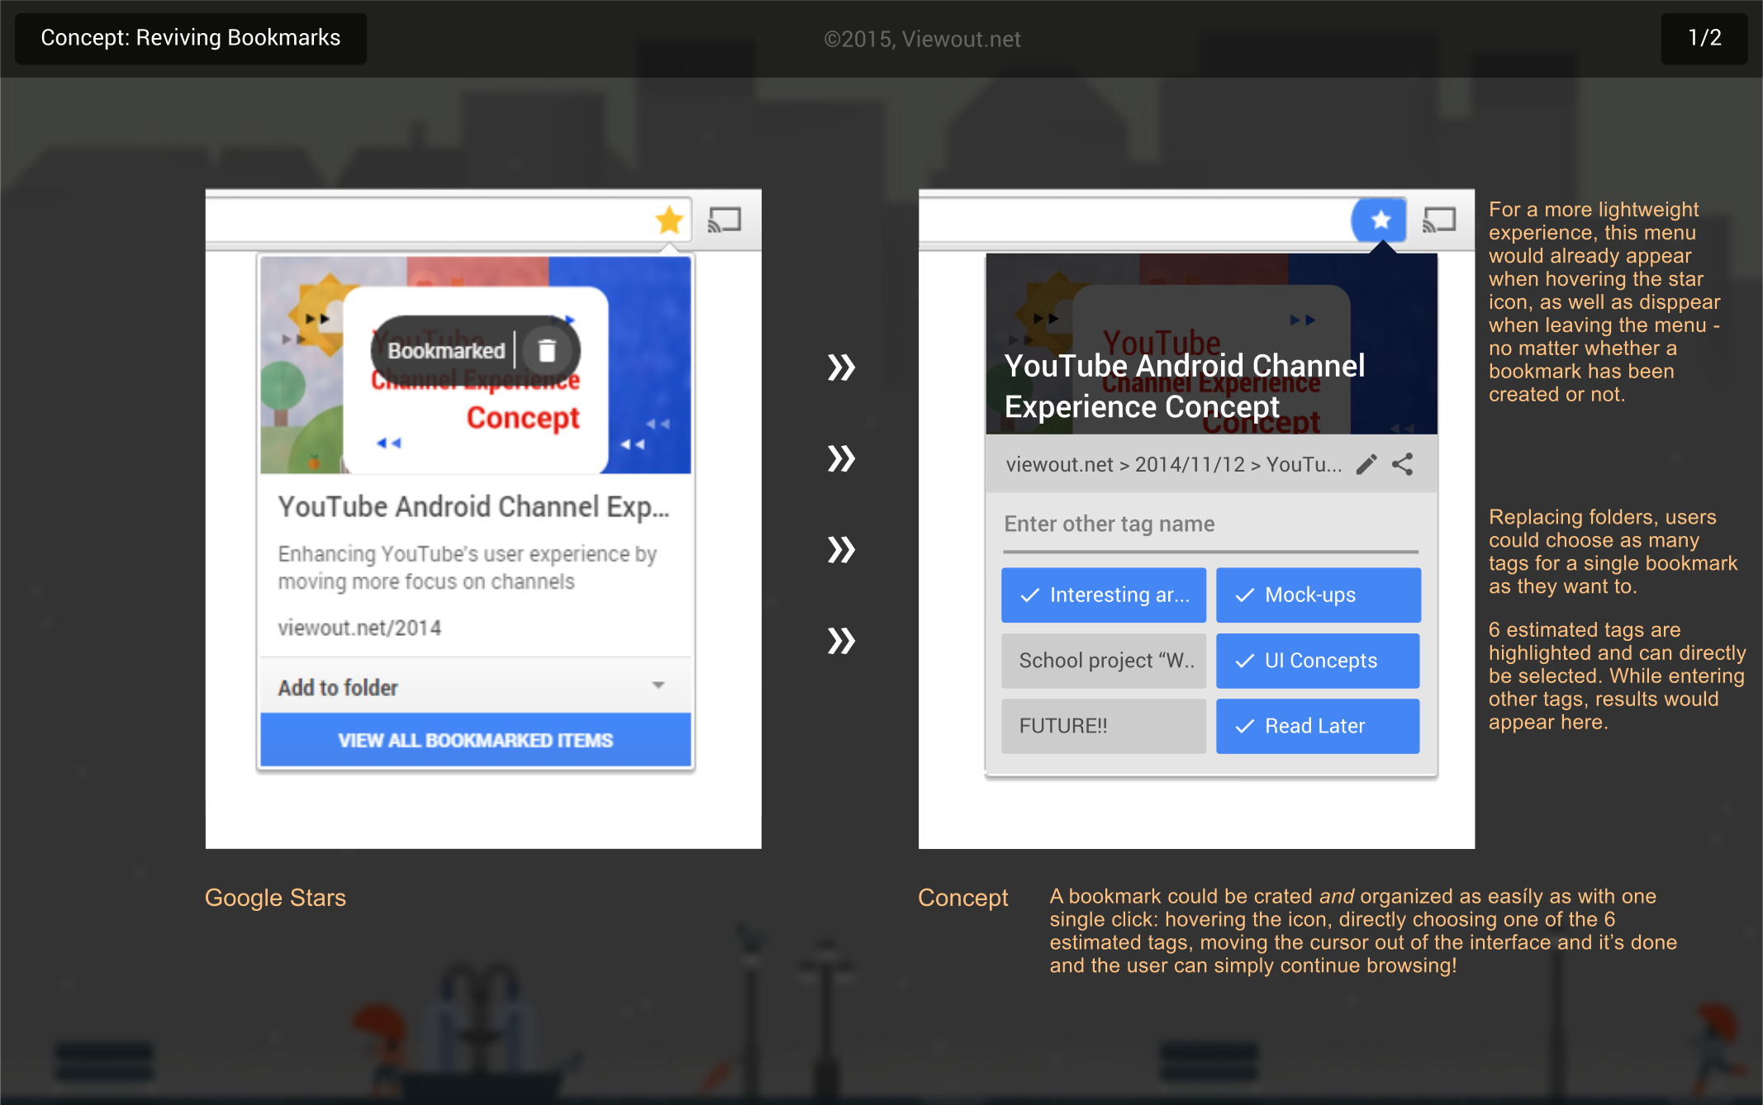The width and height of the screenshot is (1763, 1105).
Task: Delete bookmark via trash icon next to Bookmarked
Action: [x=547, y=351]
